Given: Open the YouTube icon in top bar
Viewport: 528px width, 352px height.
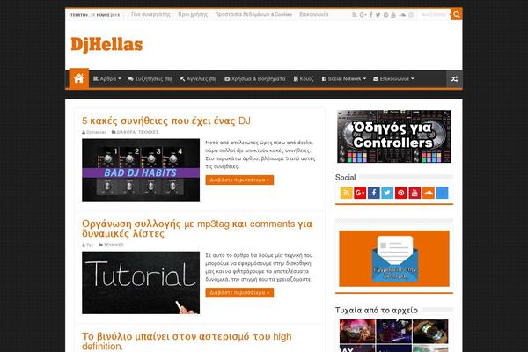Looking at the screenshot, I should click(x=393, y=15).
